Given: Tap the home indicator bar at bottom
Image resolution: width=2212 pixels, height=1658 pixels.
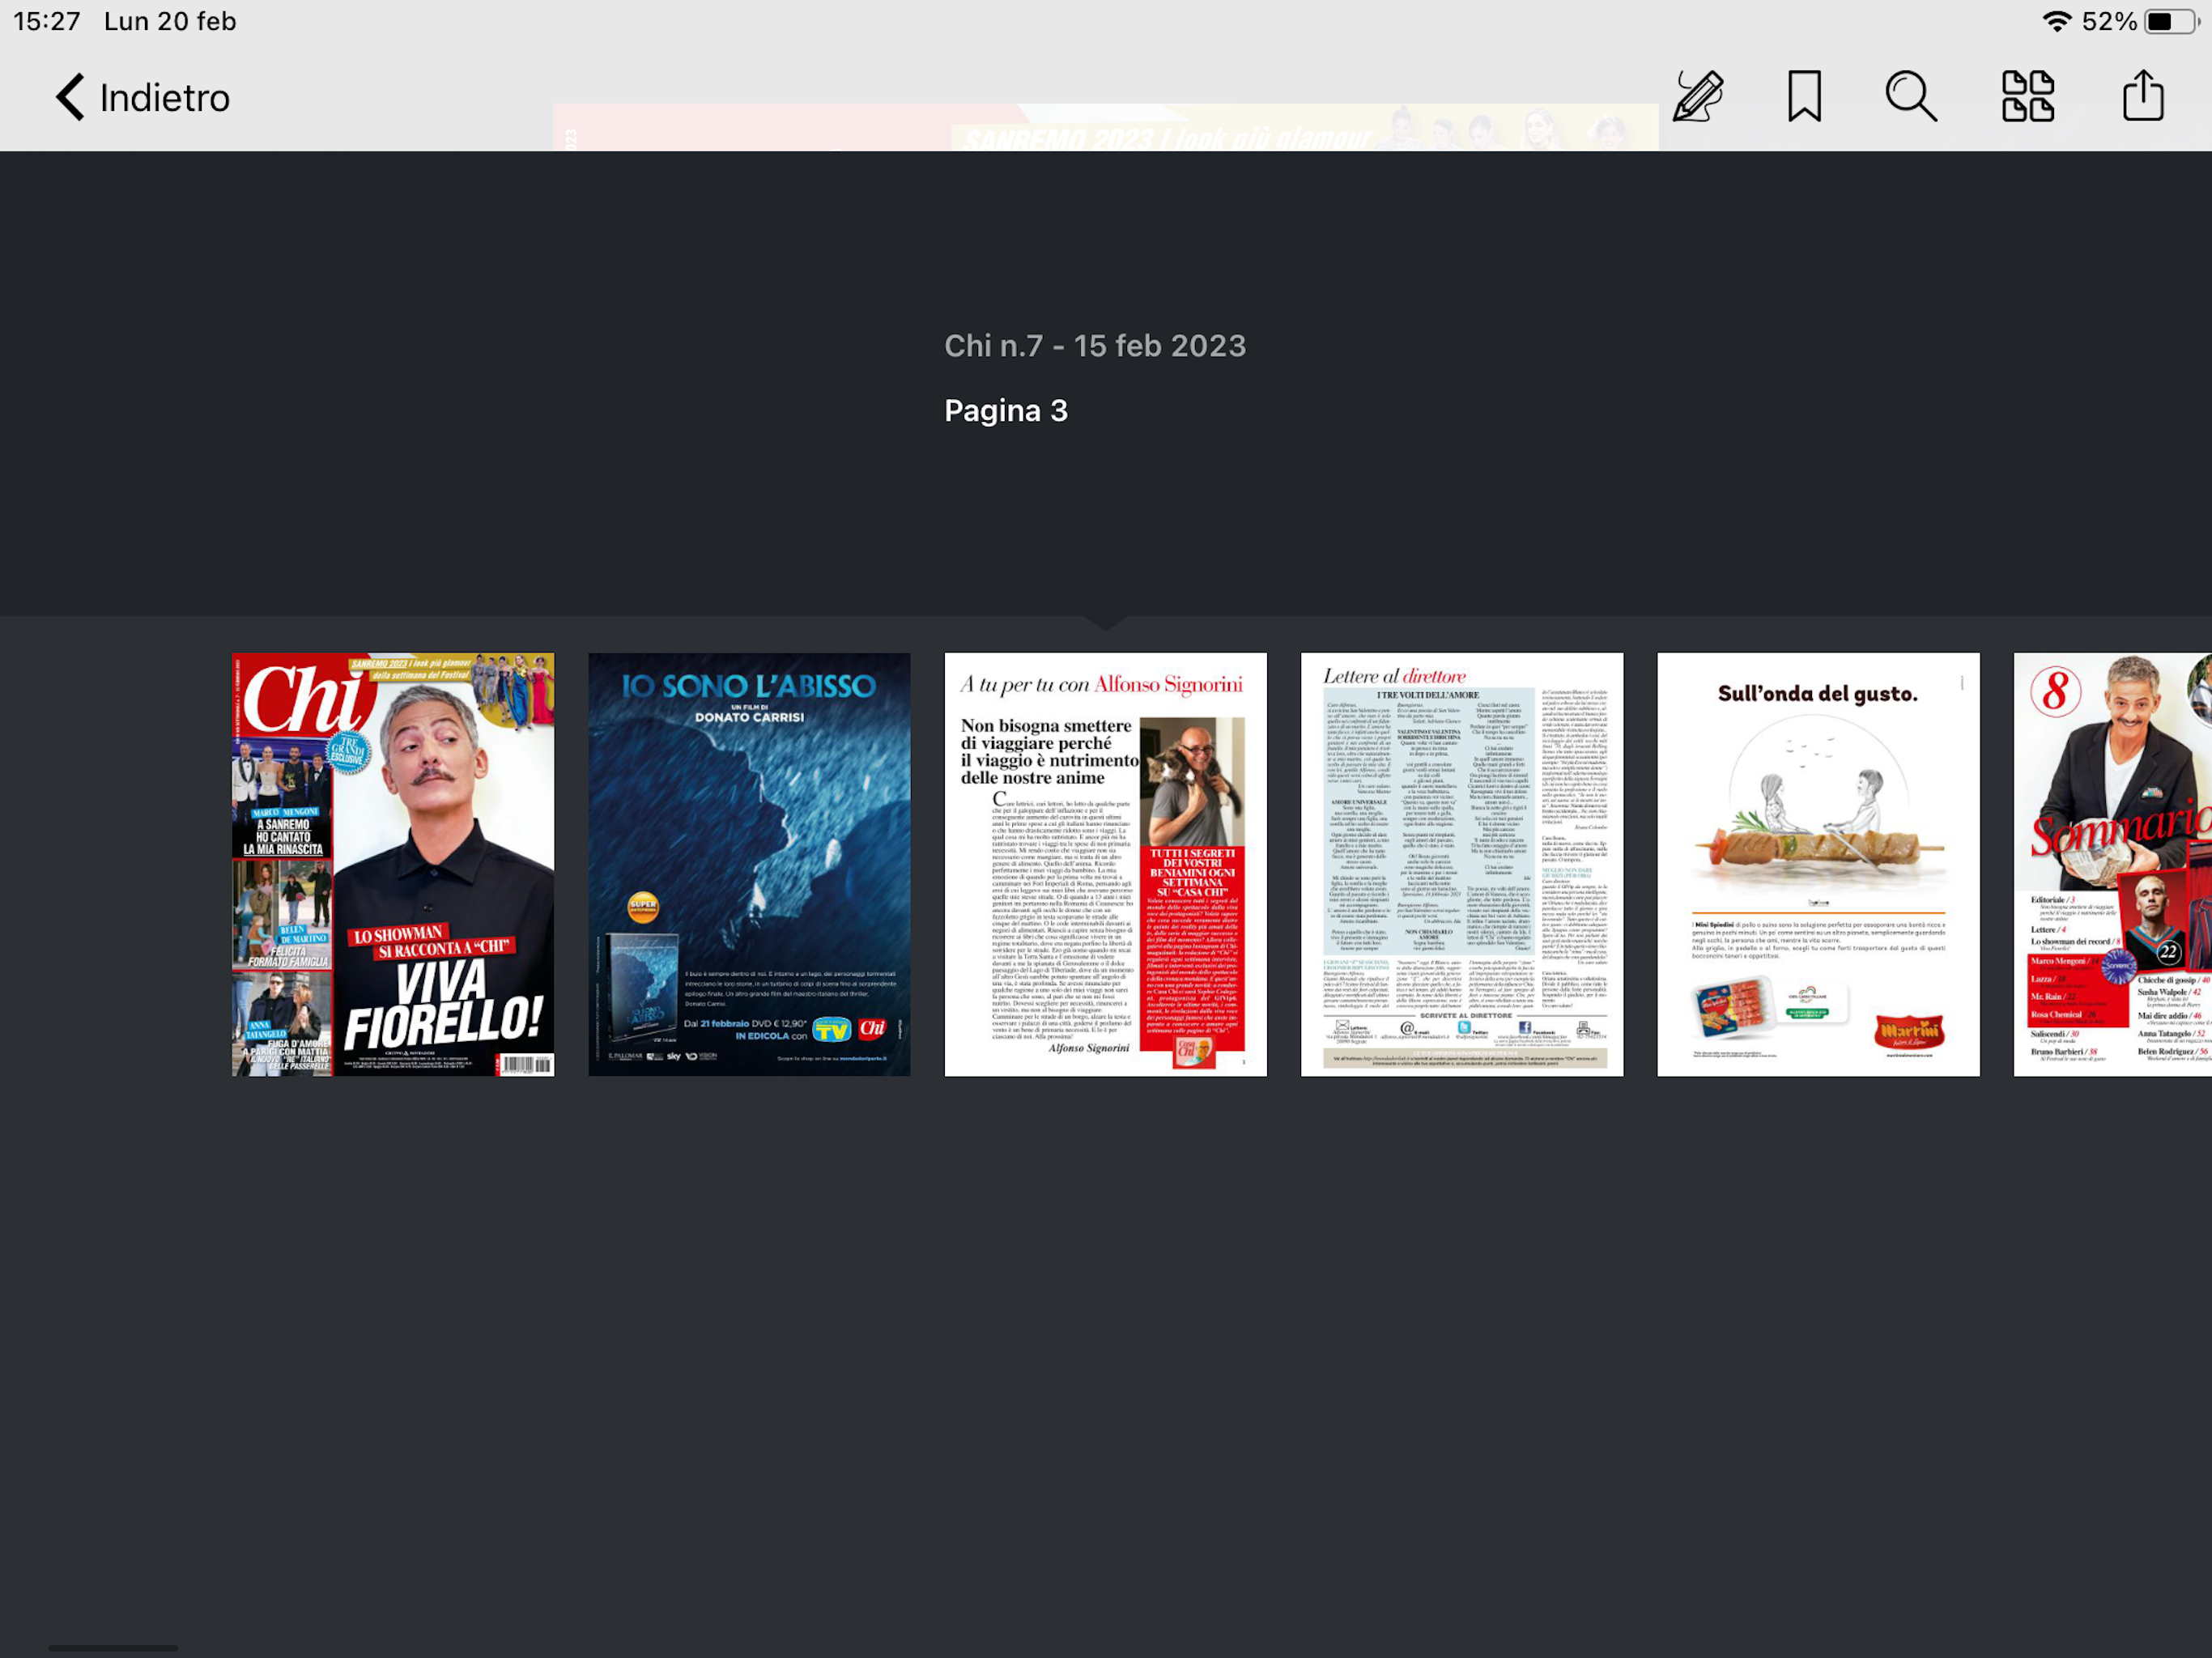Looking at the screenshot, I should [113, 1647].
